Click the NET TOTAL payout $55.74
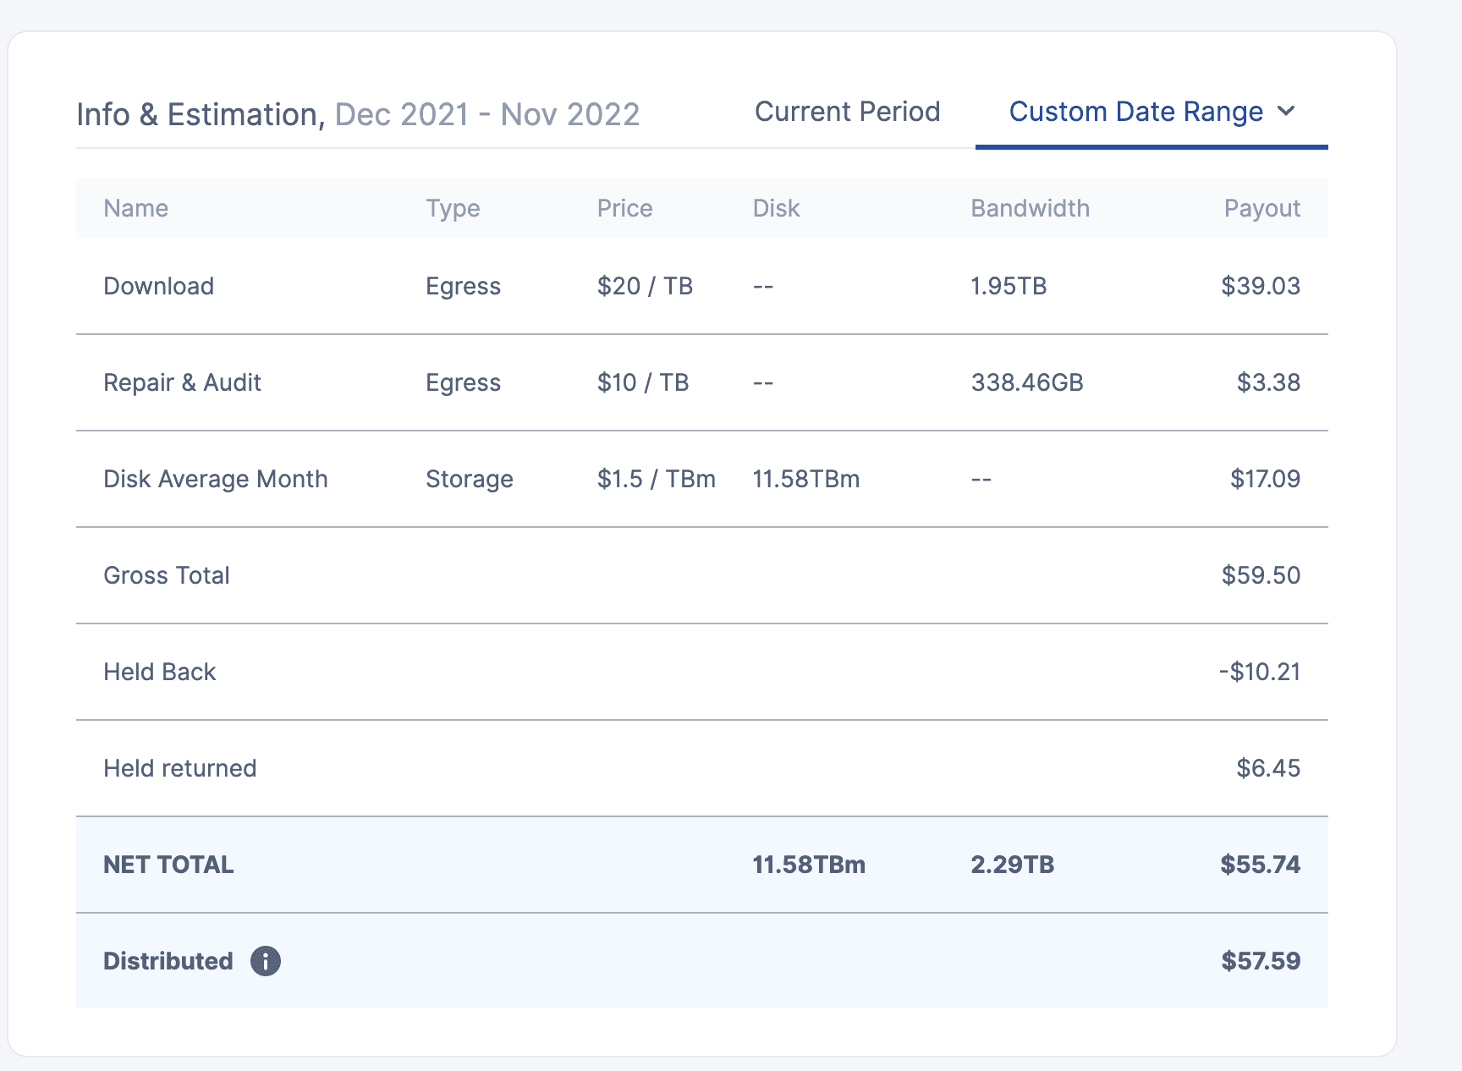The width and height of the screenshot is (1462, 1071). click(1260, 865)
